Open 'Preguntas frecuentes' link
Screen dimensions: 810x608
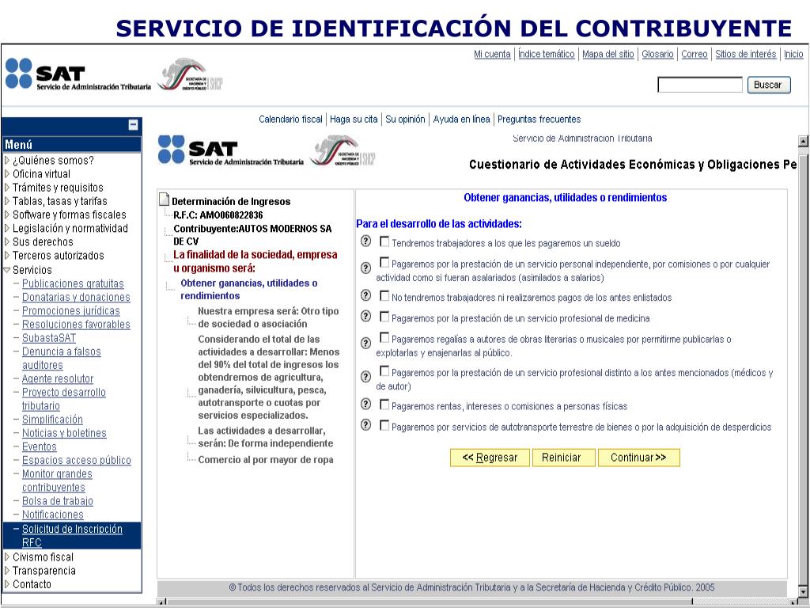pyautogui.click(x=539, y=120)
